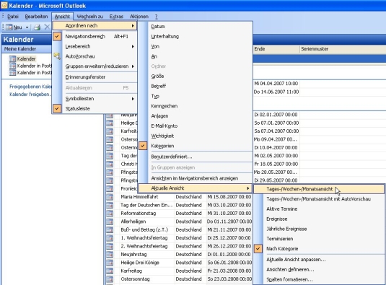Open Spalten formatieren dialog
Viewport: 386px width, 285px height.
(319, 279)
